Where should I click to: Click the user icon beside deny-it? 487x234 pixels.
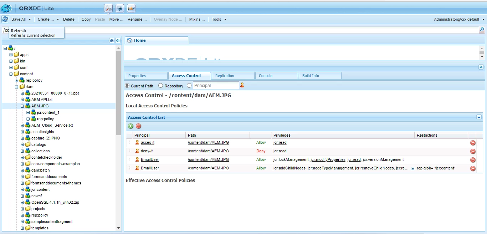[x=137, y=151]
